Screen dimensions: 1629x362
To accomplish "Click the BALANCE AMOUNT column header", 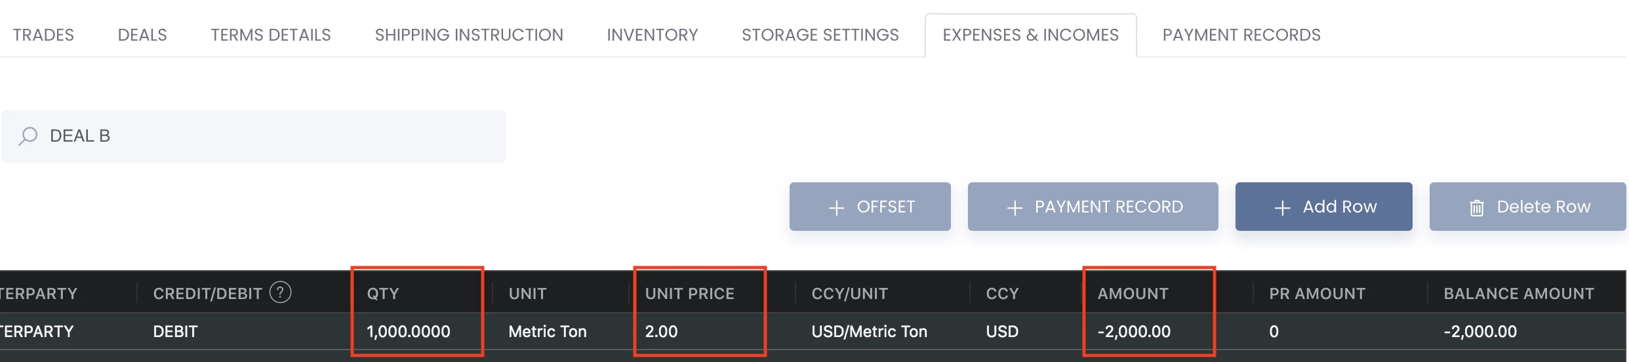I will click(x=1518, y=293).
